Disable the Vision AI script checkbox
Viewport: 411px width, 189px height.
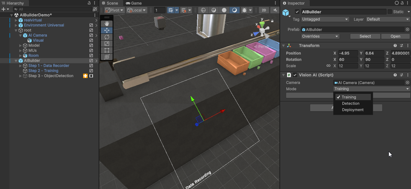295,75
